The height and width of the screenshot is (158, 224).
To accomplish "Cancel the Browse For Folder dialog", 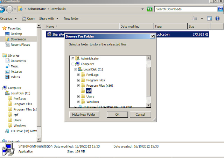I will point(140,115).
